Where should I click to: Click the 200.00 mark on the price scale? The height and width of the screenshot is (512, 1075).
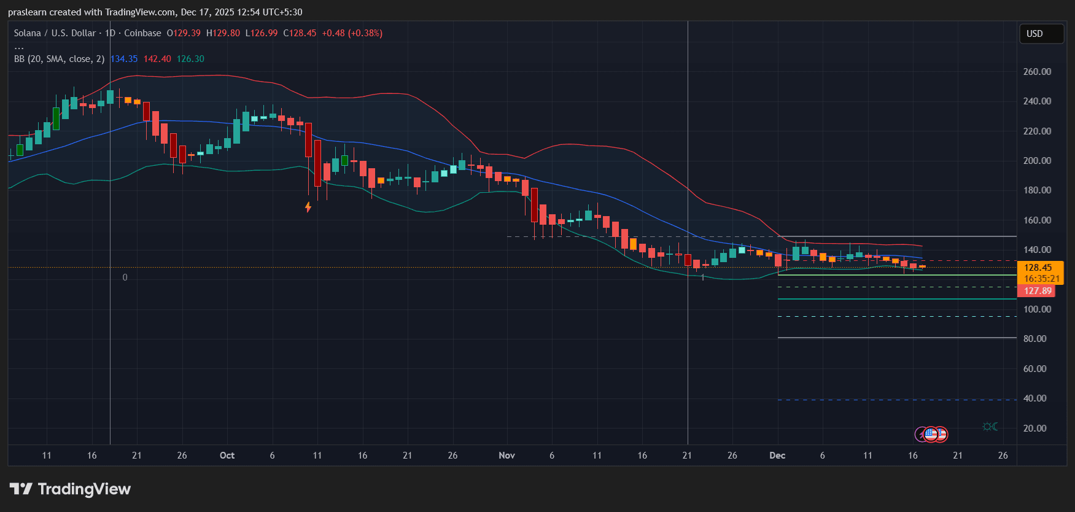coord(1037,161)
